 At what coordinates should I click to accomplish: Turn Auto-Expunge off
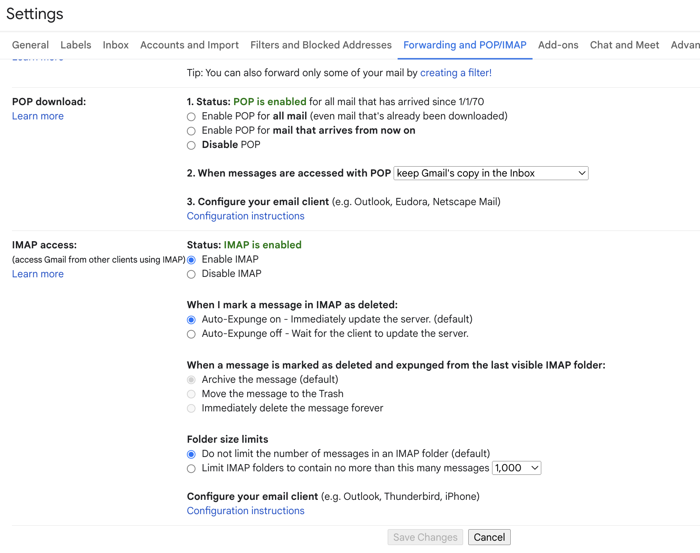coord(191,334)
